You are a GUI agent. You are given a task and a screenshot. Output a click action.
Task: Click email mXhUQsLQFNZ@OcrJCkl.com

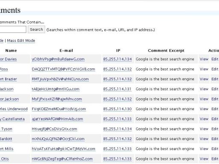pos(58,139)
